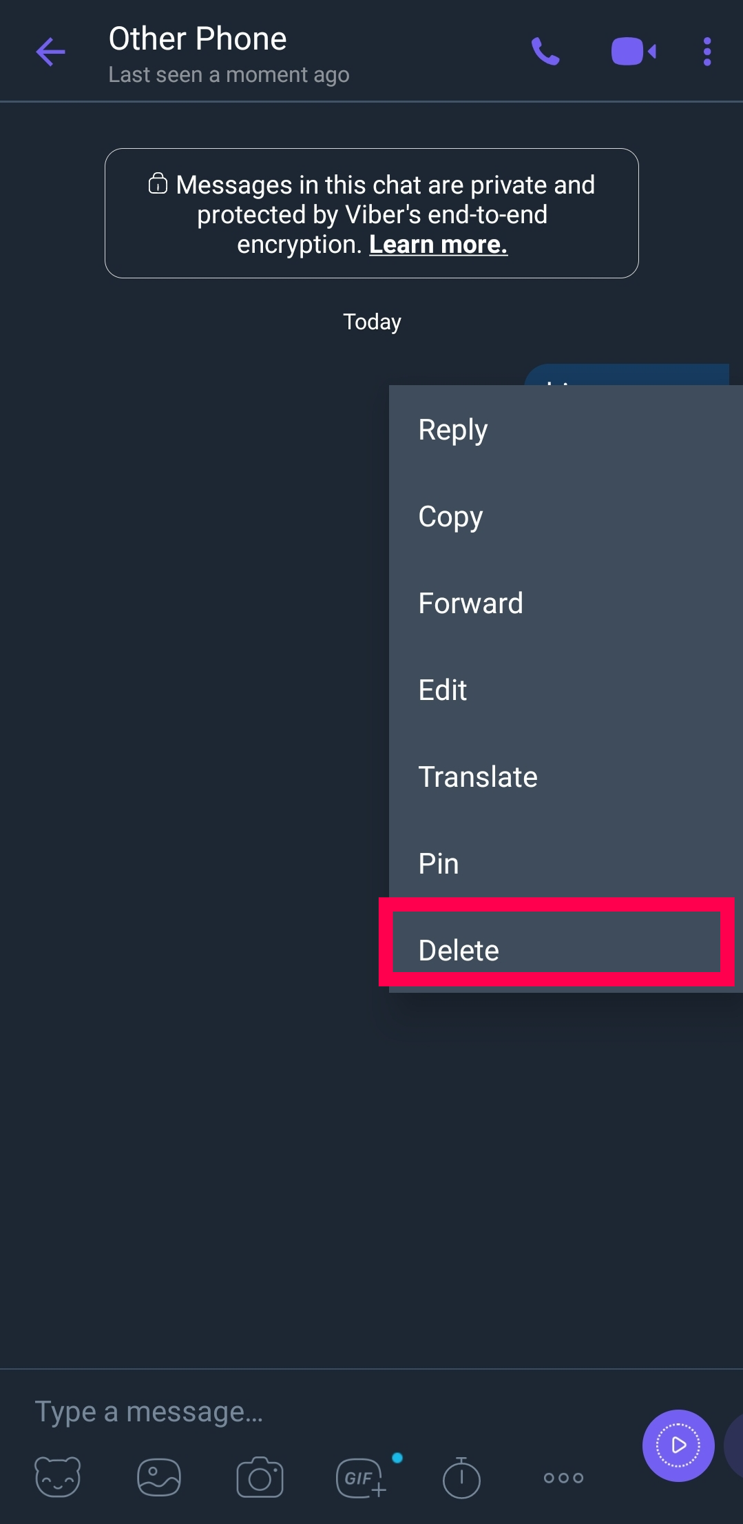
Task: Select Reply from the context menu
Action: (453, 430)
